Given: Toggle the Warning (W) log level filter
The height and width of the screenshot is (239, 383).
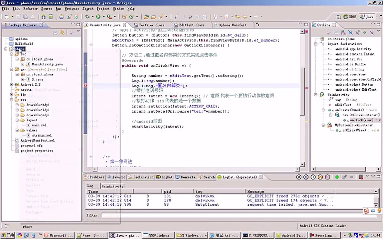Looking at the screenshot, I should [320, 177].
